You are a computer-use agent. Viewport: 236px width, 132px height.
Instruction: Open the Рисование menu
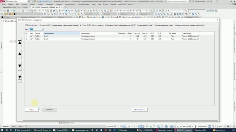click(x=49, y=4)
